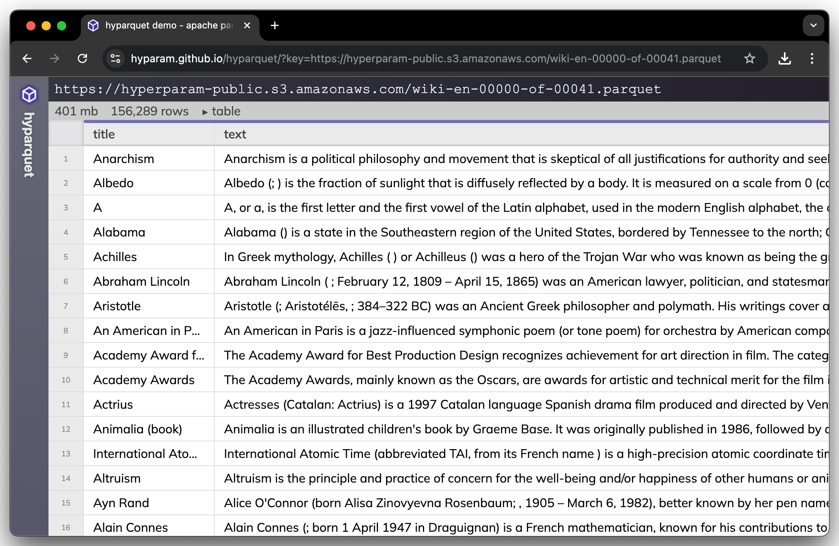Reload the page with refresh icon

(82, 58)
